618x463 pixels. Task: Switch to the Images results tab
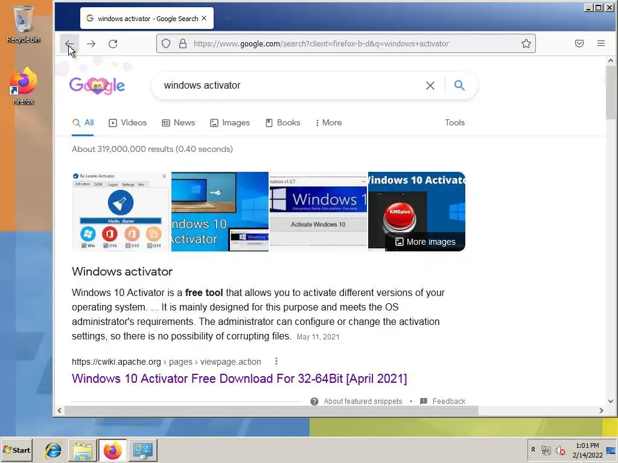point(230,123)
